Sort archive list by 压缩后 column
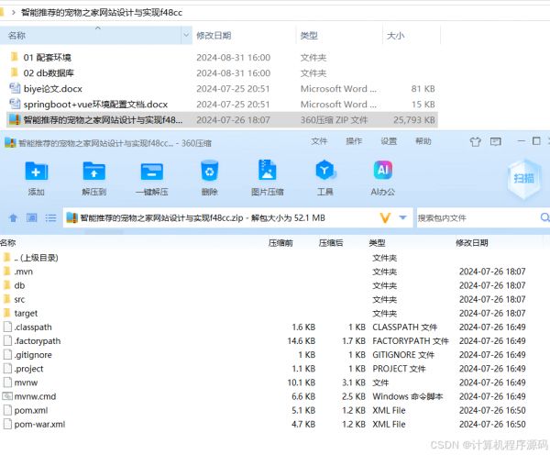Image resolution: width=550 pixels, height=455 pixels. click(331, 243)
